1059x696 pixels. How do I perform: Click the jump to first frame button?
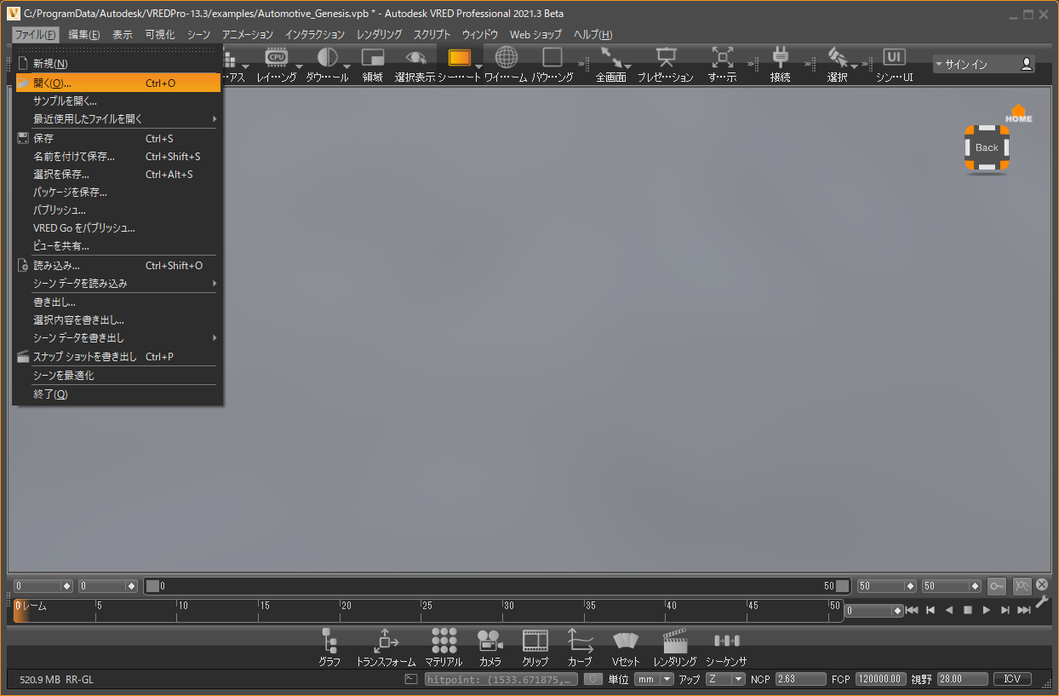pos(912,610)
